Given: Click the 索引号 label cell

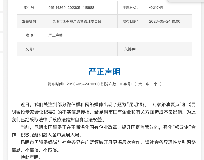Looking at the screenshot, I should (x=30, y=8).
